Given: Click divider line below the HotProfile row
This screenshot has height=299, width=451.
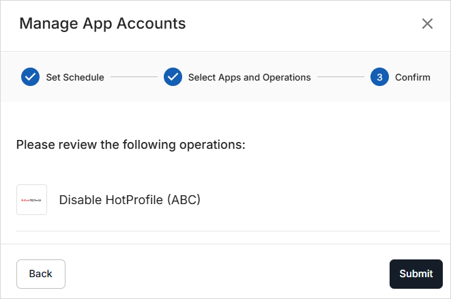Looking at the screenshot, I should 228,231.
